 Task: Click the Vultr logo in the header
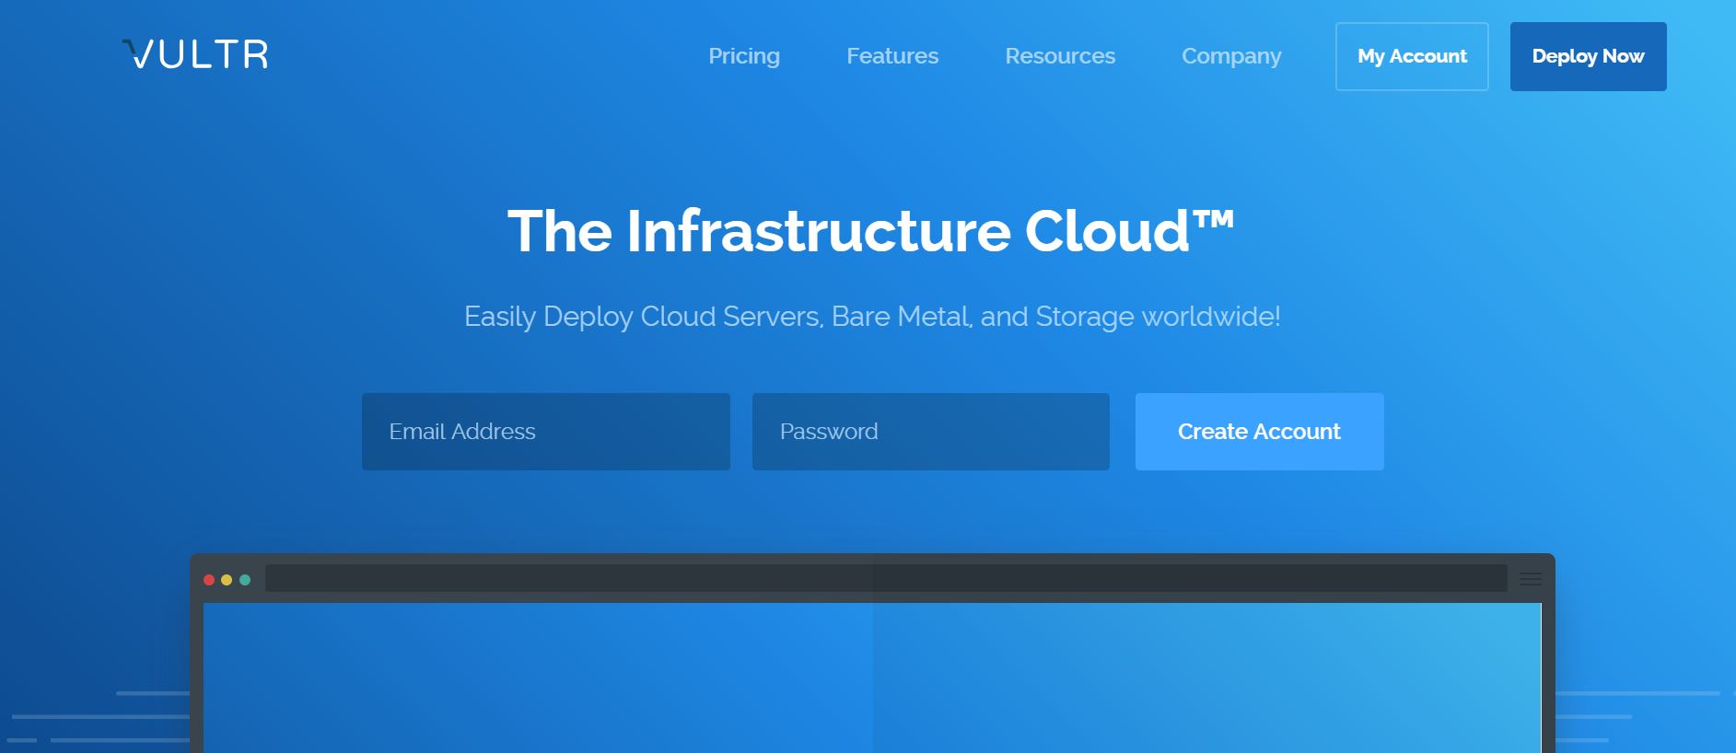click(195, 55)
